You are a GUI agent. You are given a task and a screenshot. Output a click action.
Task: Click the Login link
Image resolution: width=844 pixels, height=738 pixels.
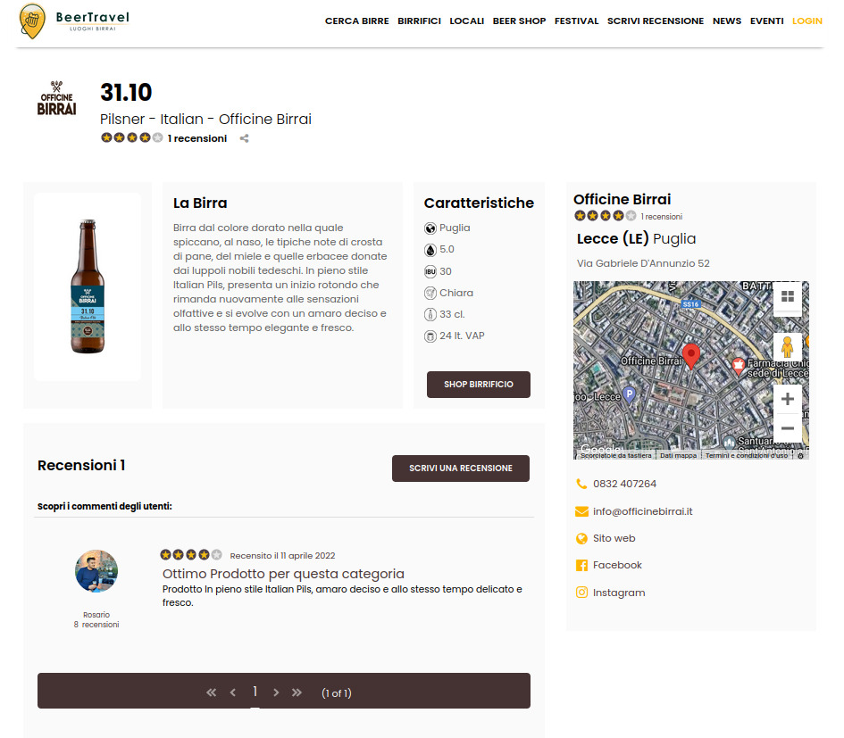point(807,21)
